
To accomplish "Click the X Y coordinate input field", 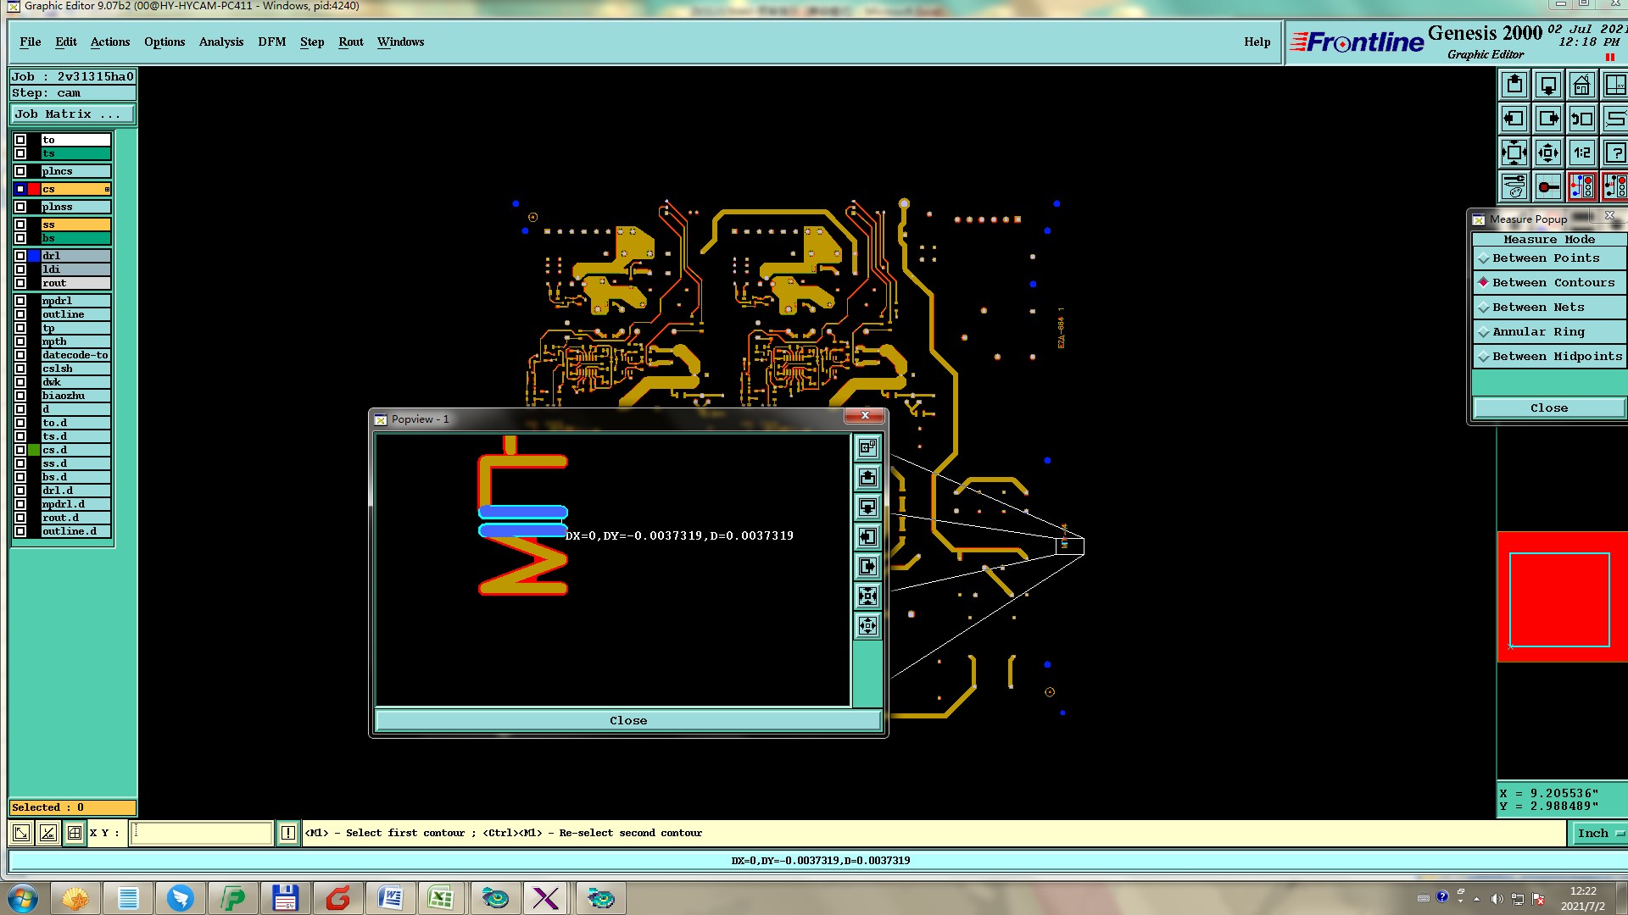I will tap(202, 834).
